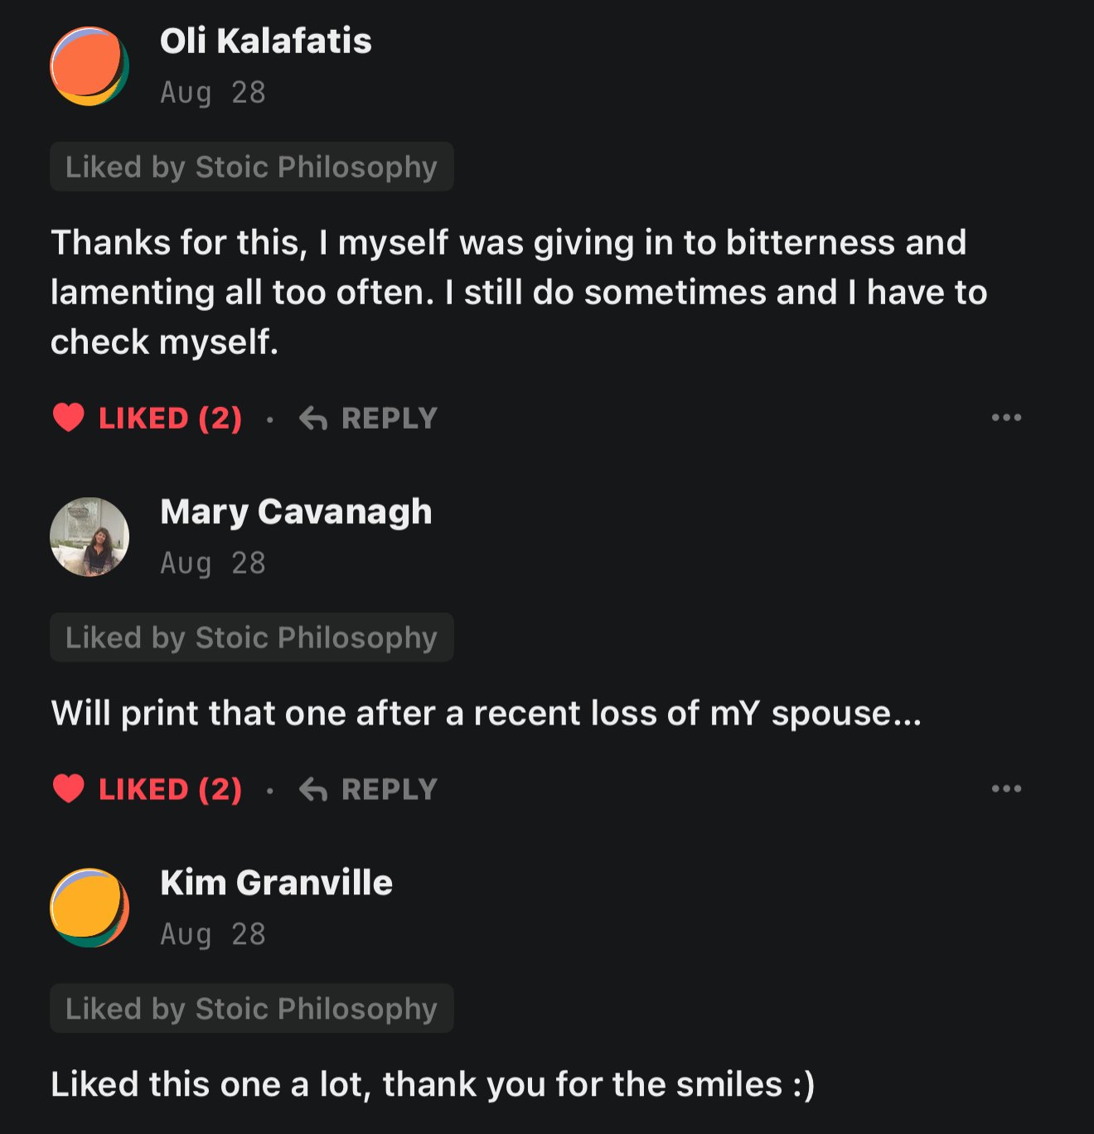Screen dimensions: 1094x1134
Task: Click the reply arrow icon under Oli's comment
Action: point(313,419)
